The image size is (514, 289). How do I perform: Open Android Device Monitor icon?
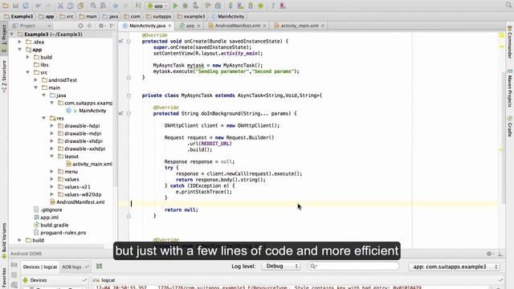click(x=260, y=6)
